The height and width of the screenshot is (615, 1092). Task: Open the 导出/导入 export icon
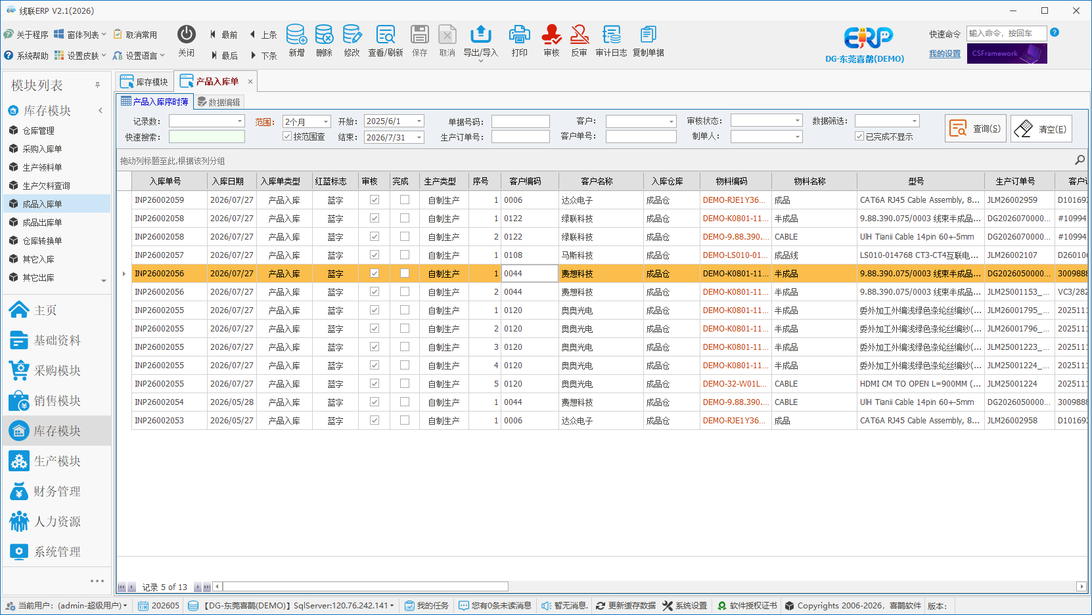(x=480, y=35)
